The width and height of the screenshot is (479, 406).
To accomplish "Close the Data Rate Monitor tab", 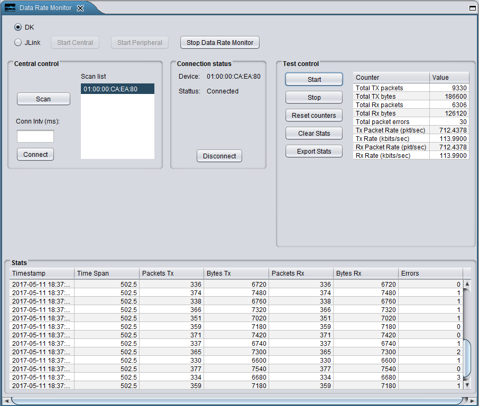I will point(80,8).
